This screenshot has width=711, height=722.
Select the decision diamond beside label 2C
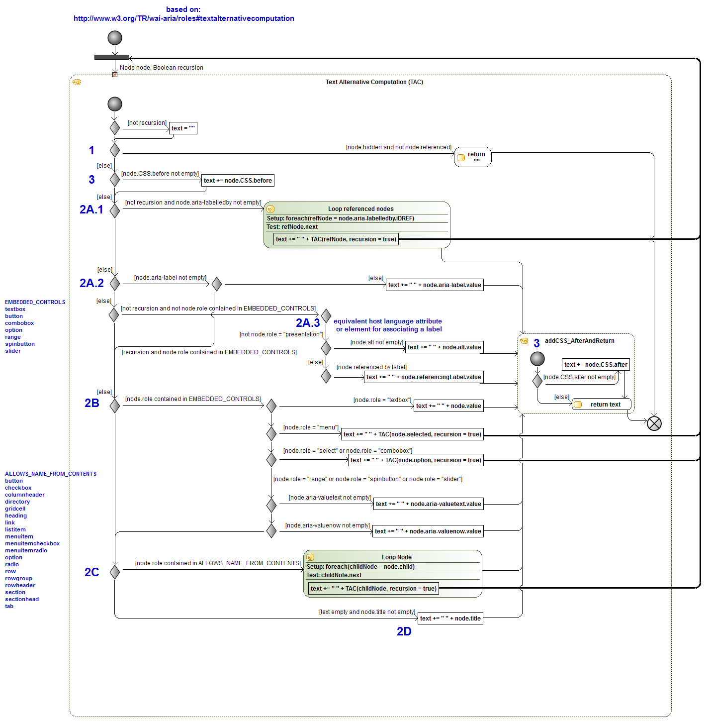[115, 572]
